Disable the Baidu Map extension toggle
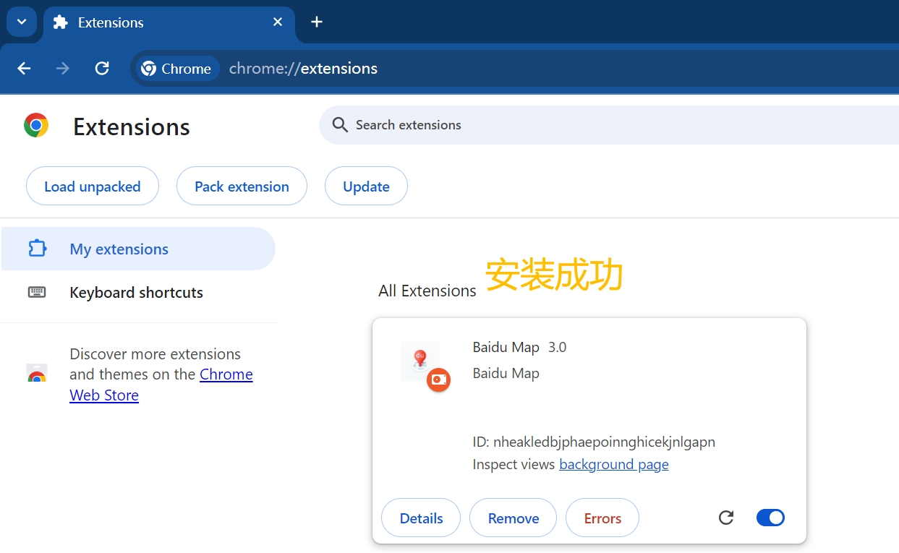Image resolution: width=899 pixels, height=553 pixels. [x=770, y=518]
